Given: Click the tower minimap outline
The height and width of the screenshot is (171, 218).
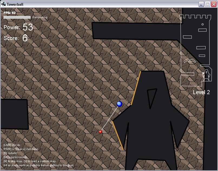Looking at the screenshot, I should (x=196, y=50).
